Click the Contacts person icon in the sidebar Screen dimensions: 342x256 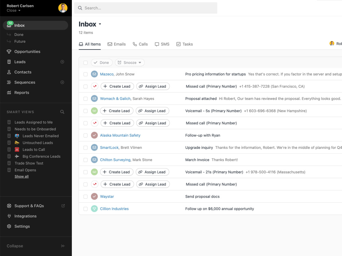tap(9, 72)
